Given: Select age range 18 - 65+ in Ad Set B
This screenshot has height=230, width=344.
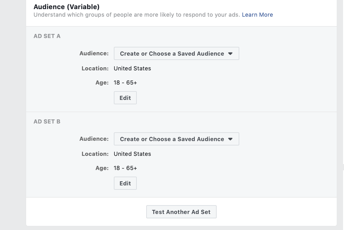Looking at the screenshot, I should pyautogui.click(x=125, y=168).
